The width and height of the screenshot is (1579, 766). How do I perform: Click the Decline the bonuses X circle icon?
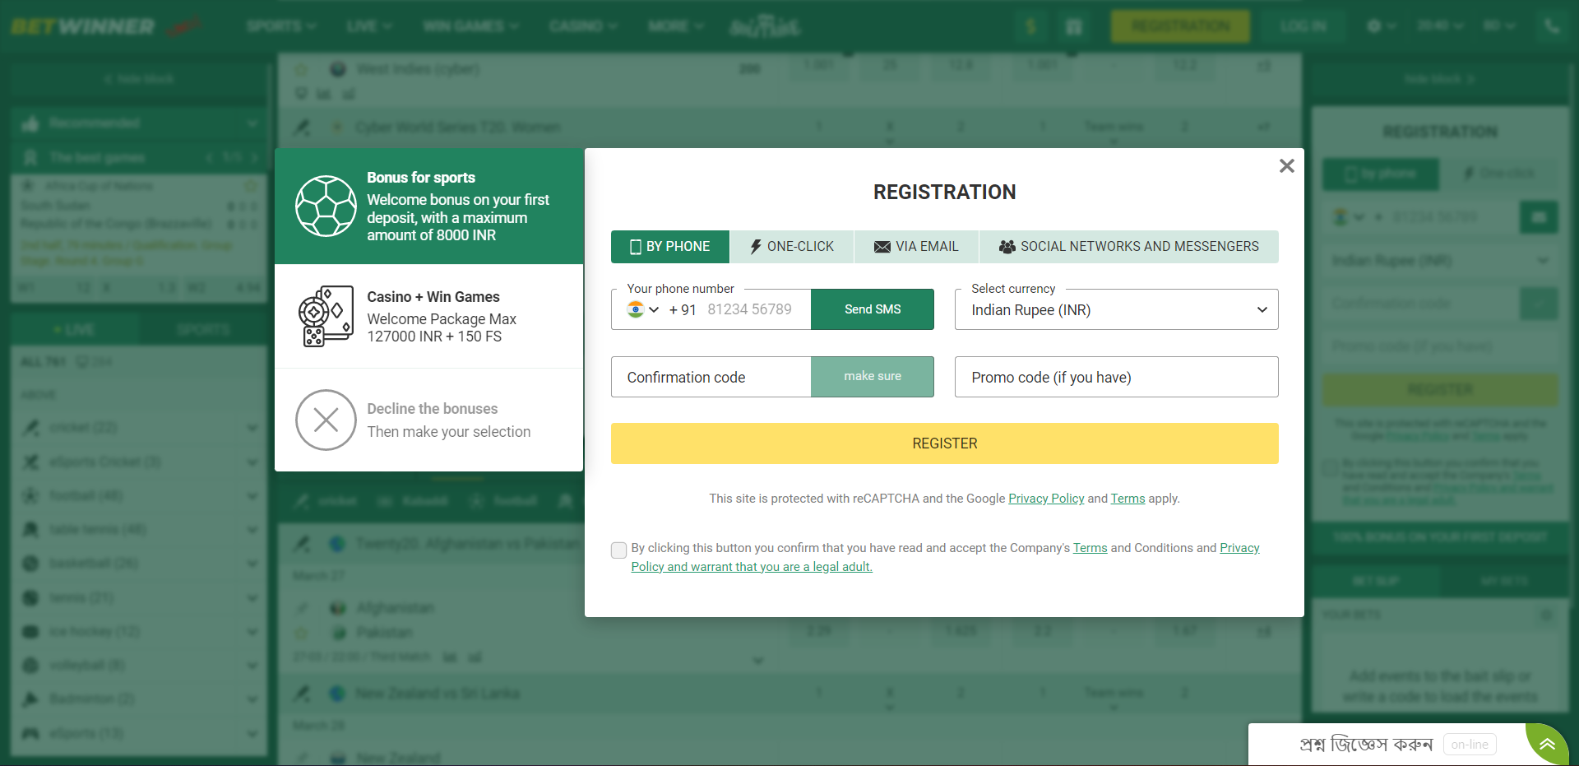(326, 420)
